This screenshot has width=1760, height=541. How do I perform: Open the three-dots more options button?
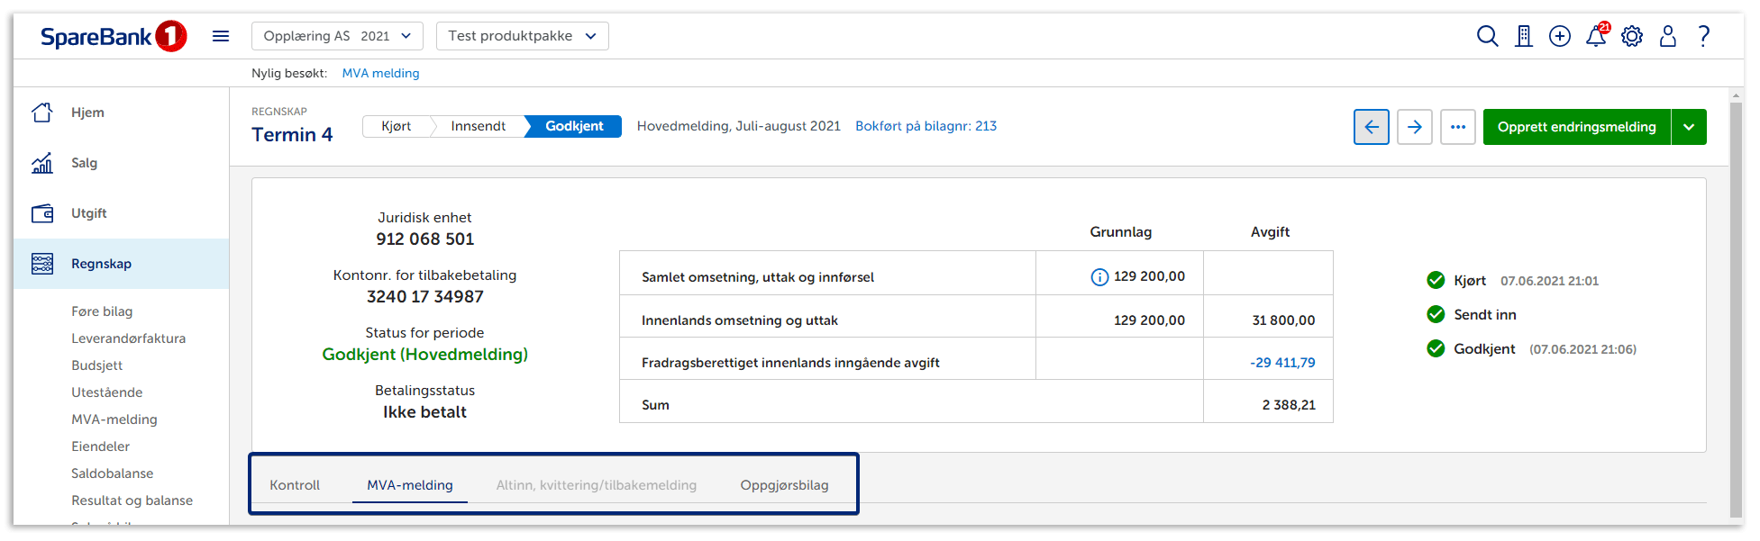(x=1458, y=127)
